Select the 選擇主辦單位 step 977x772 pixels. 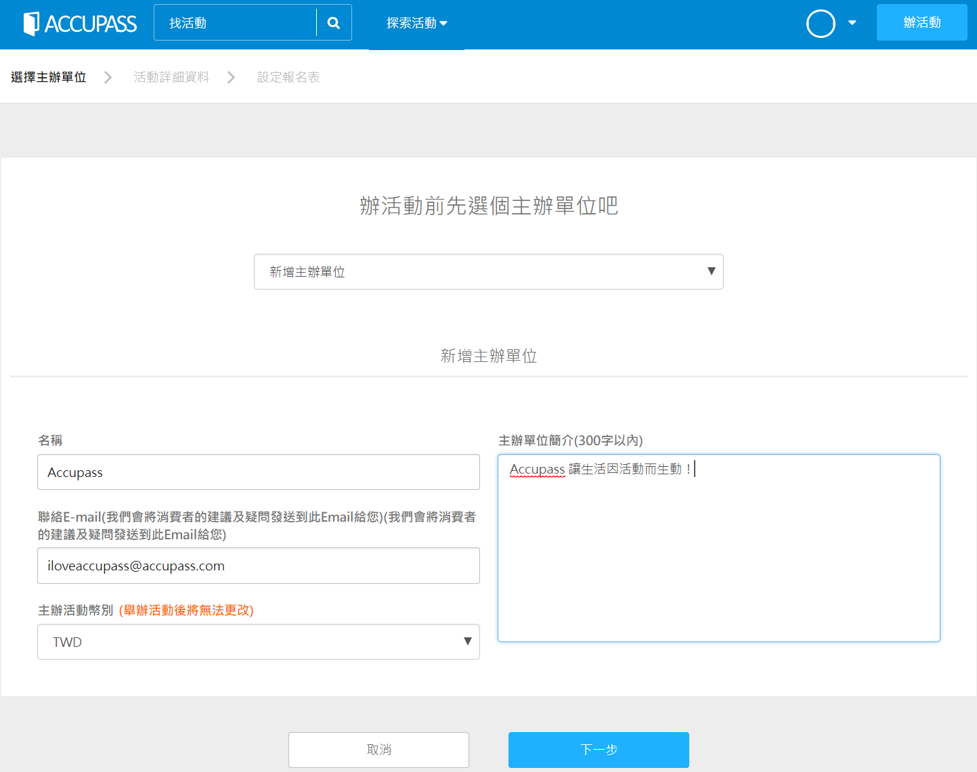[49, 77]
